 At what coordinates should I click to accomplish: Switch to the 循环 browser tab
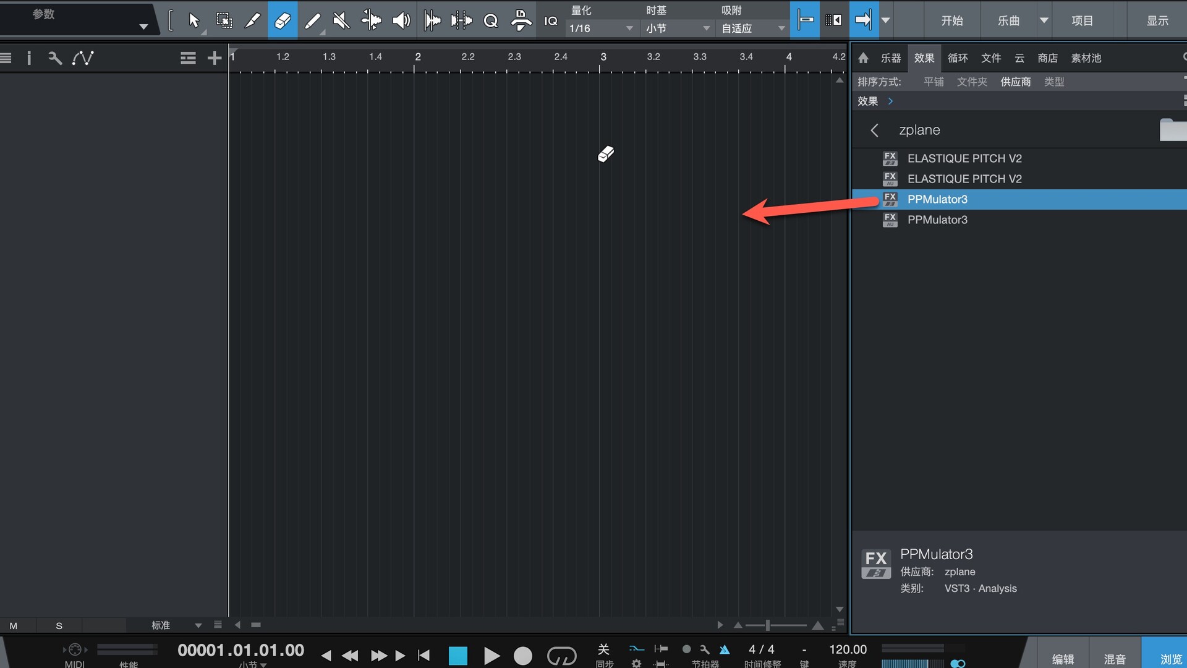pos(957,58)
